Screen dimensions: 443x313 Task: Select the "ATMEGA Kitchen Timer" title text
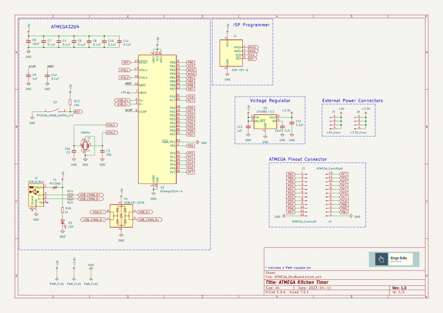[303, 283]
